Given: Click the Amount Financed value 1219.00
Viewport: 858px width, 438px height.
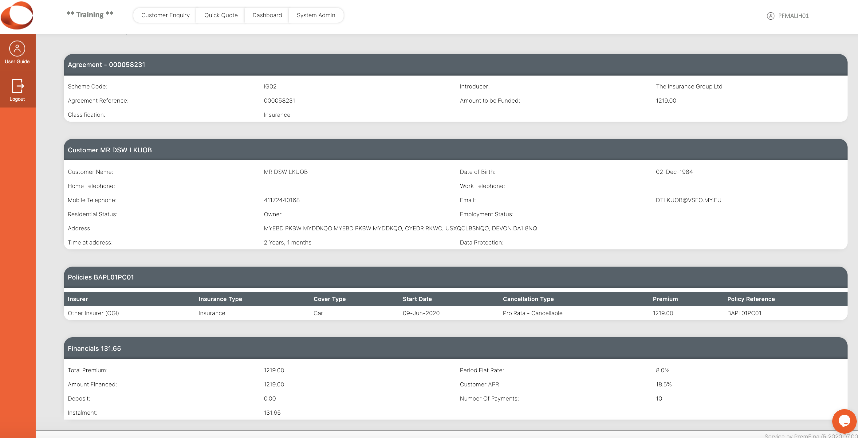Looking at the screenshot, I should tap(274, 385).
